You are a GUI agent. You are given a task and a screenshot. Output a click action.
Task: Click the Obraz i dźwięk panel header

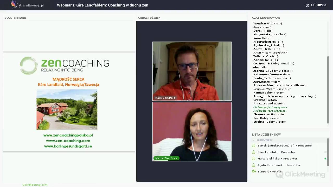(x=149, y=18)
